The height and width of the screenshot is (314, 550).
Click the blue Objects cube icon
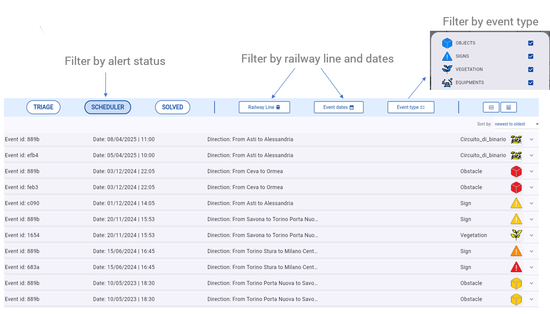pyautogui.click(x=447, y=43)
